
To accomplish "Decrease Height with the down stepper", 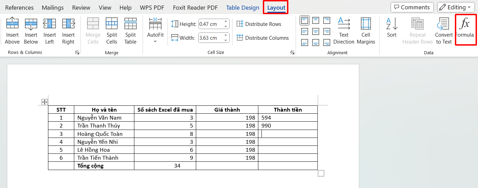I will [226, 27].
